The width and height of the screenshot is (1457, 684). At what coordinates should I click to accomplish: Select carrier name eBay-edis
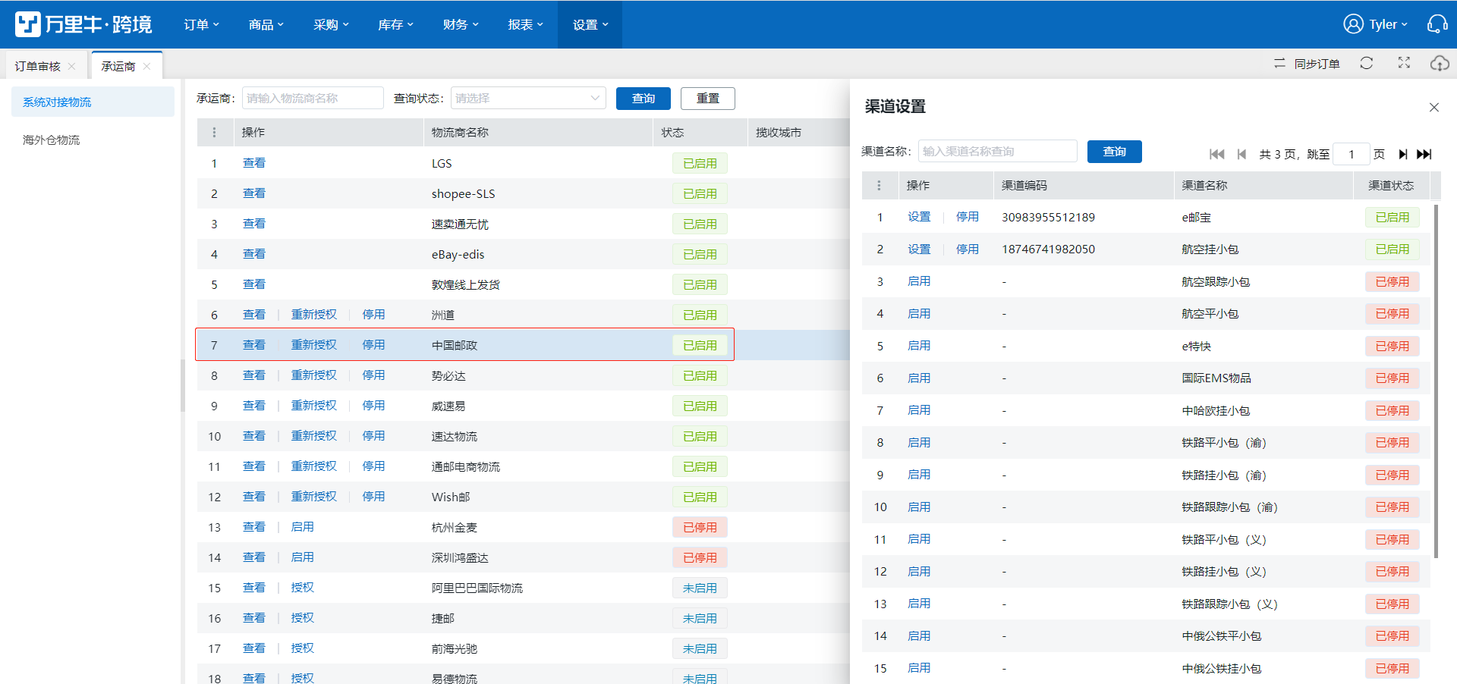(x=458, y=255)
